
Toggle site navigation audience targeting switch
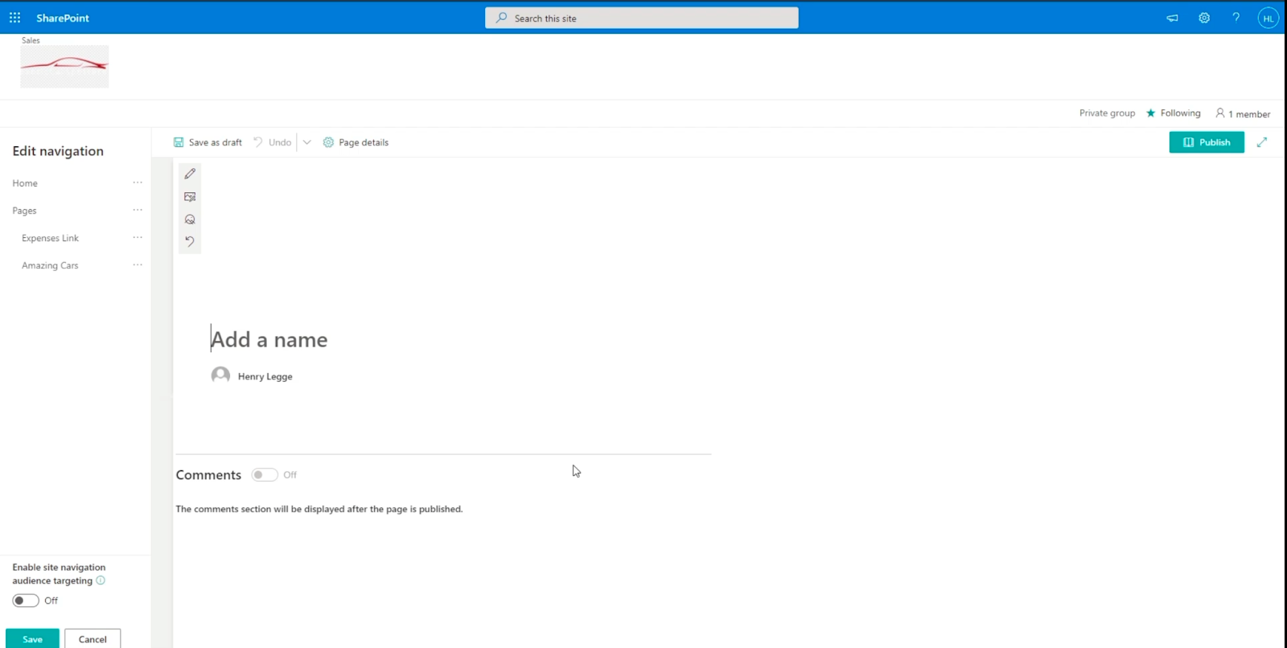pyautogui.click(x=26, y=601)
